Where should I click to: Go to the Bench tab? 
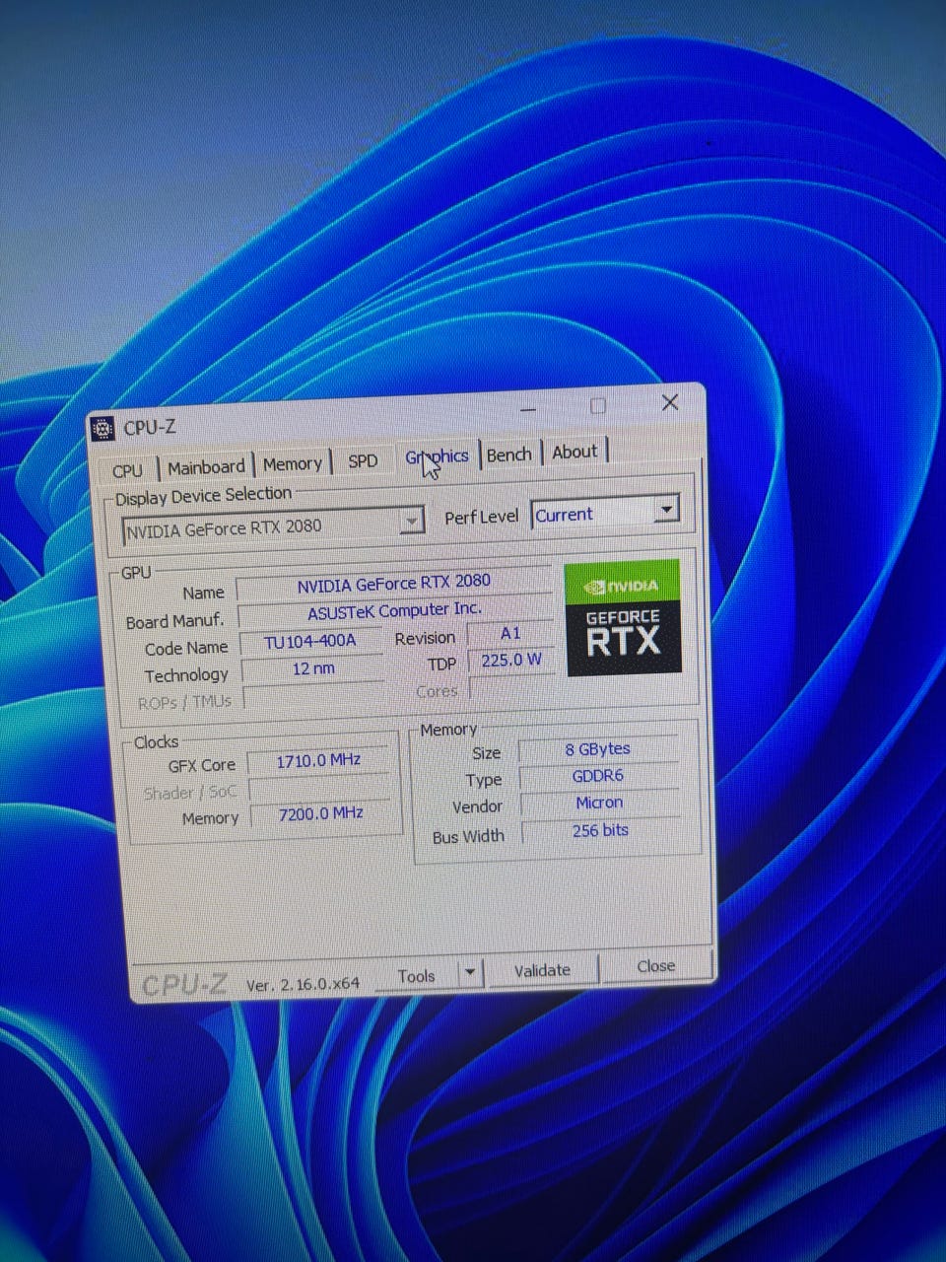509,455
